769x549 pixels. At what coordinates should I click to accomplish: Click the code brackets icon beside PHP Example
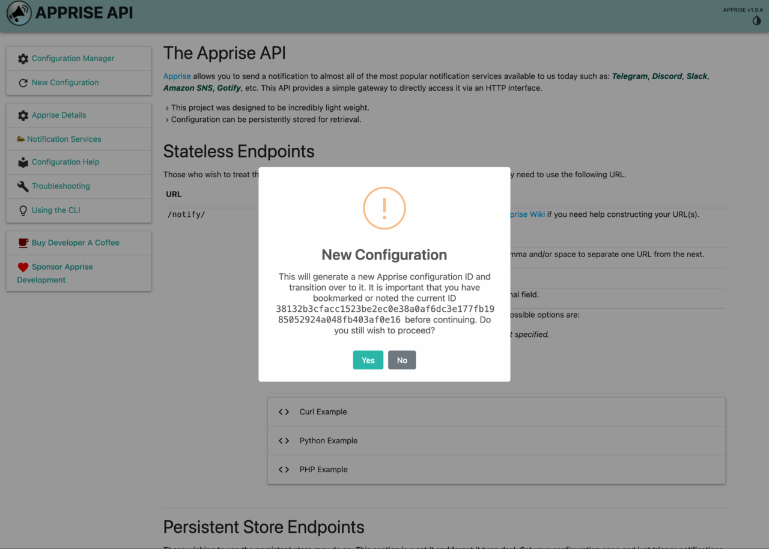point(284,470)
